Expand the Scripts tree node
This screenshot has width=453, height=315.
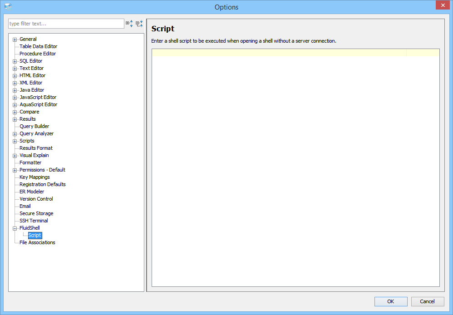15,141
